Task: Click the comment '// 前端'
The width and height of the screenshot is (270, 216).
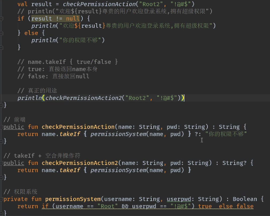Action: coord(14,119)
